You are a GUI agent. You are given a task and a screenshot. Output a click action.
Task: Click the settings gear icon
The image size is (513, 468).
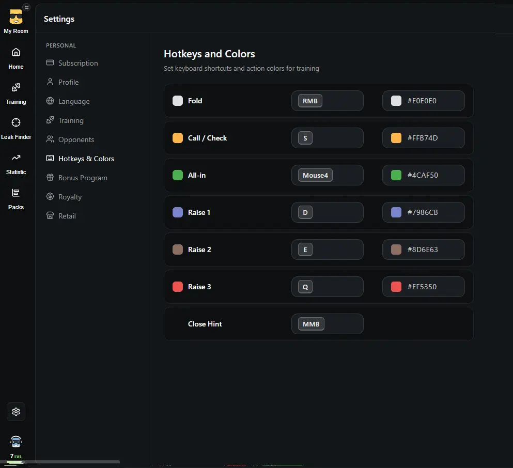point(15,411)
